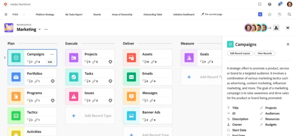This screenshot has width=300, height=136.
Task: Click the search magnifier icon
Action: tap(289, 14)
